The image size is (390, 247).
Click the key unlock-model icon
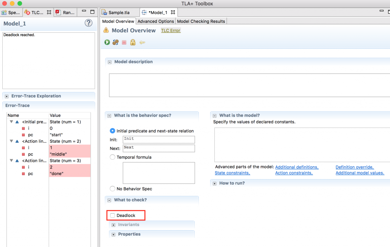click(142, 43)
